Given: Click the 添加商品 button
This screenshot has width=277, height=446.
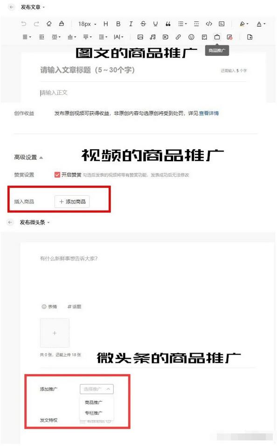Looking at the screenshot, I should pos(72,202).
